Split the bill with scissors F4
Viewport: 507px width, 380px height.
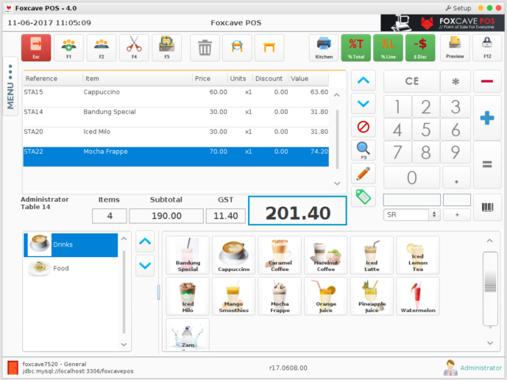click(x=134, y=48)
